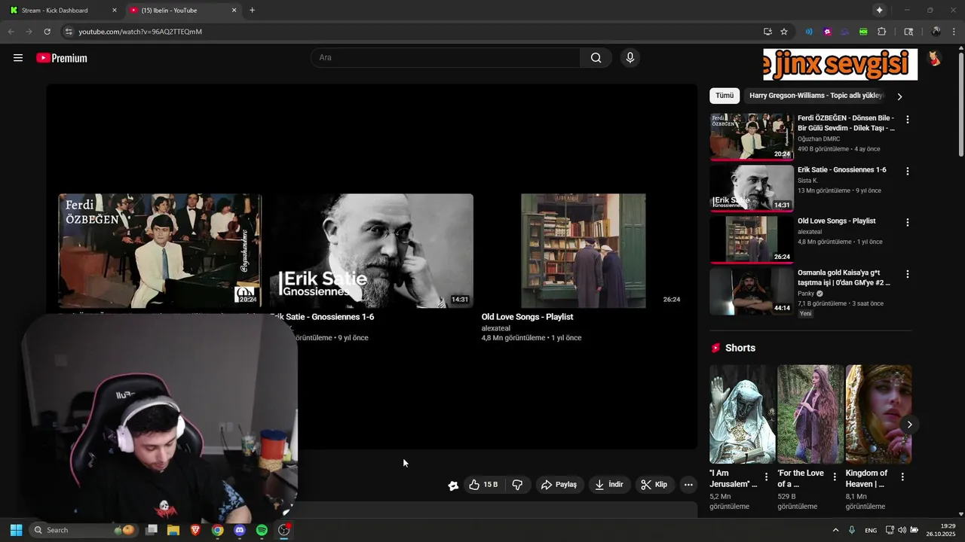Screen dimensions: 965x542
Task: Focus the Ara search input field
Action: [x=446, y=58]
